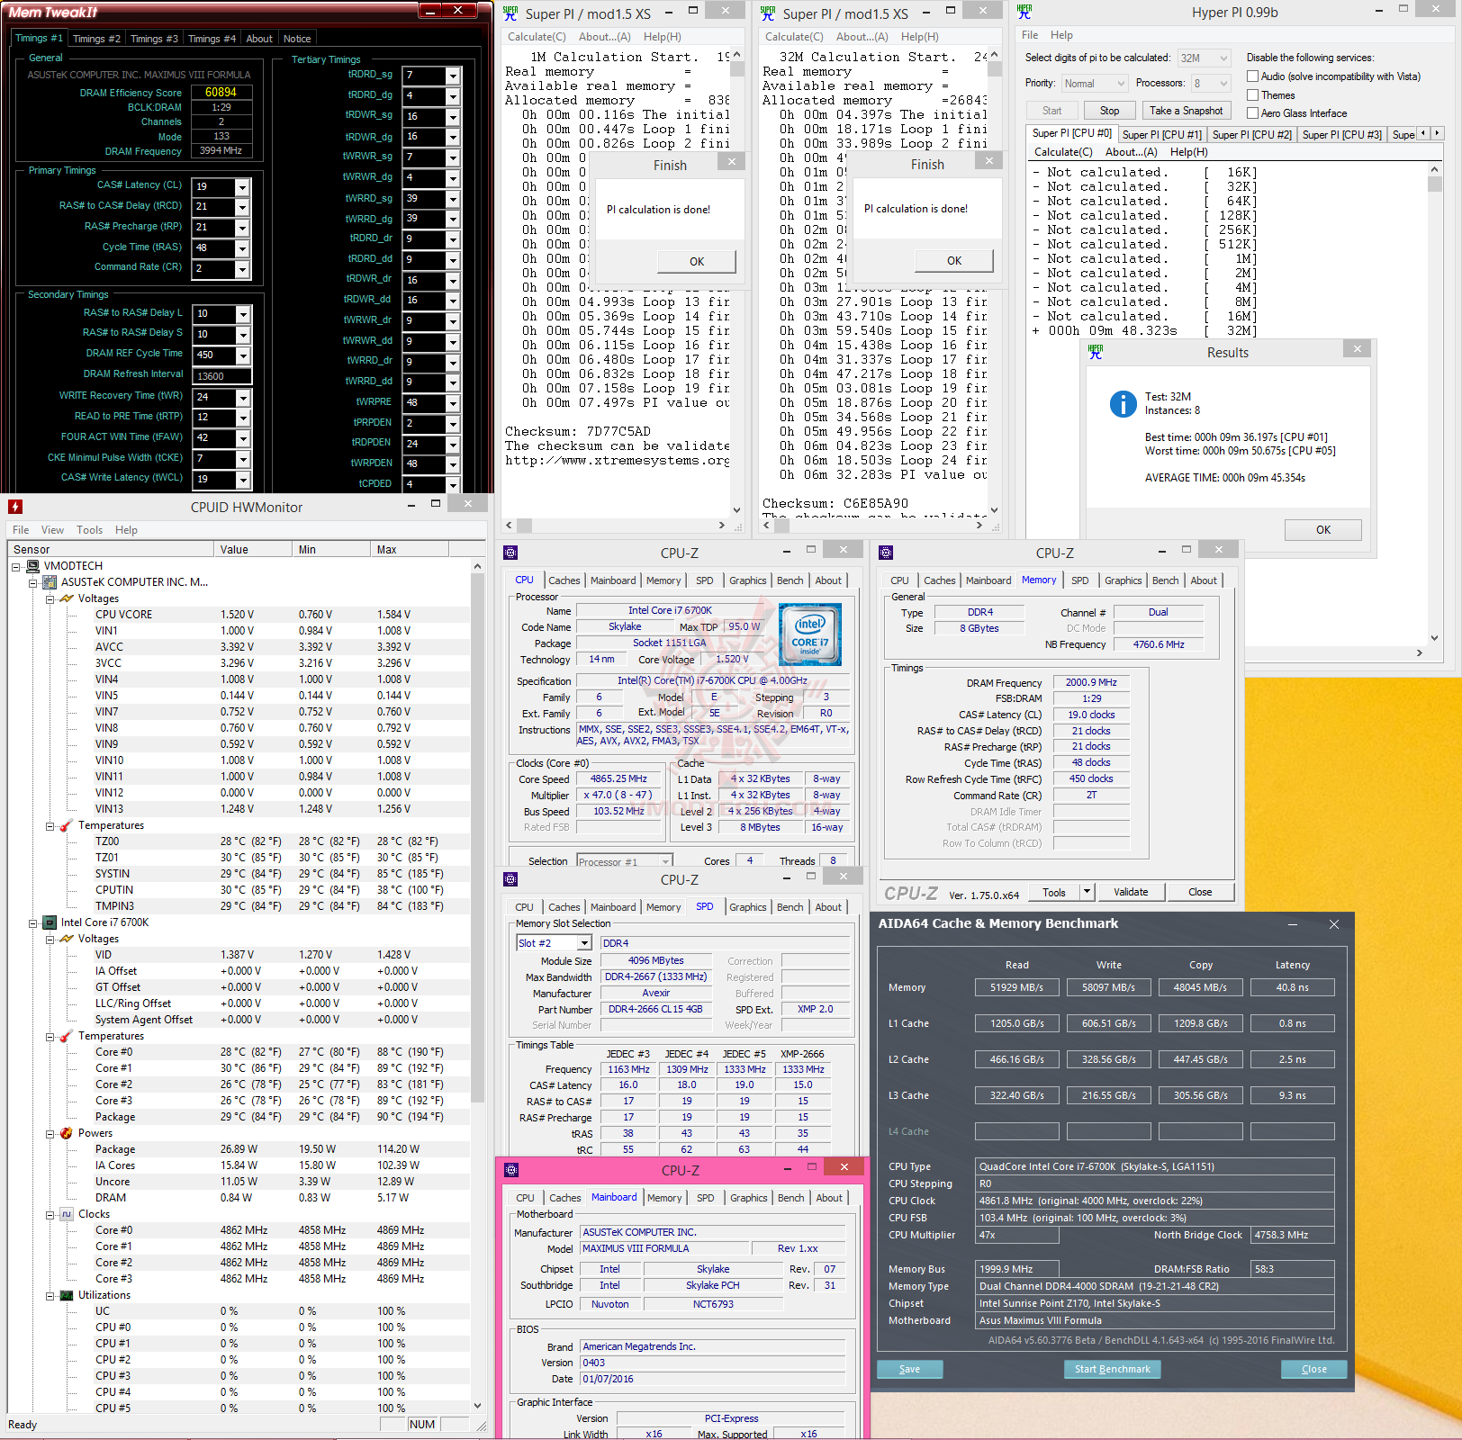Click the blue info icon in Results dialog
Viewport: 1462px width, 1440px height.
pos(1124,404)
